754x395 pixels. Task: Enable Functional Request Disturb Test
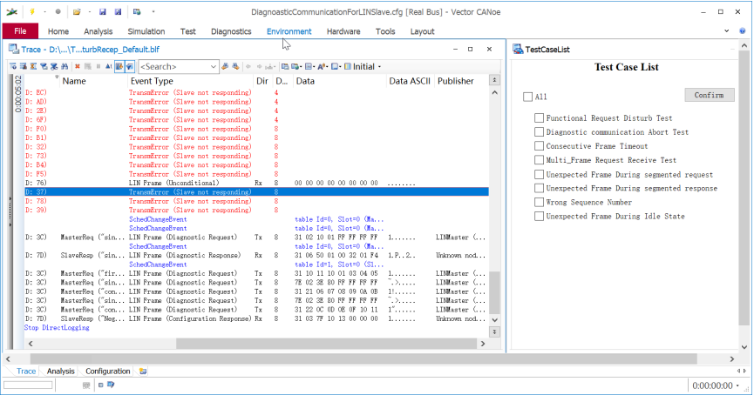click(x=539, y=118)
